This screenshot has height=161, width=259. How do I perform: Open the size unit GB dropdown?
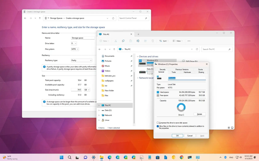click(87, 90)
